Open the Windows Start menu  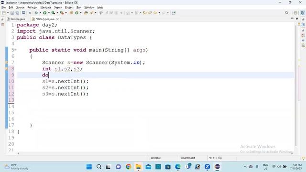coord(89,167)
